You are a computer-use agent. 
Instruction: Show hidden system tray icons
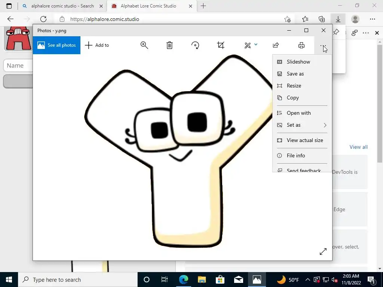pyautogui.click(x=308, y=280)
